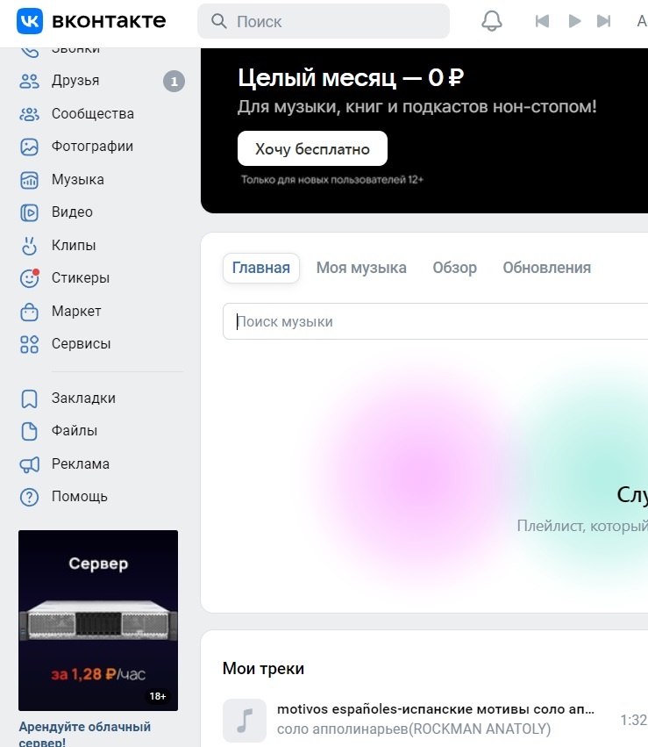Go to Помощь section label

[80, 497]
